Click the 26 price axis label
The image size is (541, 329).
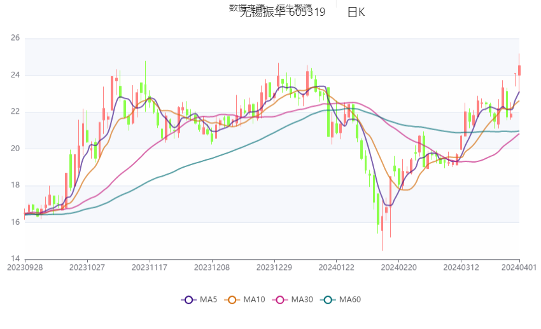pos(15,38)
